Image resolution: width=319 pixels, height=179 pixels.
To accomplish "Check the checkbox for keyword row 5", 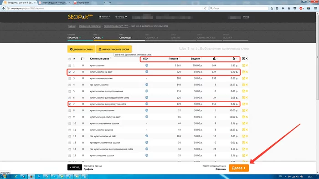I will 70,91.
